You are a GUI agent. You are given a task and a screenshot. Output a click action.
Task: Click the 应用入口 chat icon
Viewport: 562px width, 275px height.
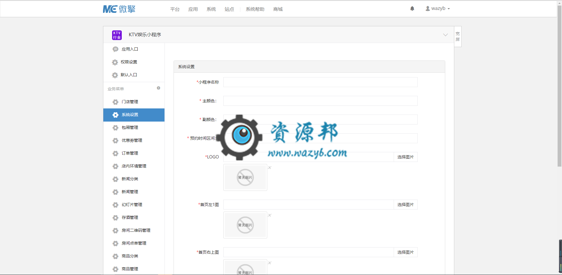[x=115, y=49]
